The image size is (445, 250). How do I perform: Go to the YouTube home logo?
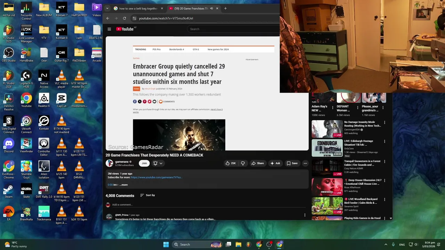pyautogui.click(x=125, y=29)
